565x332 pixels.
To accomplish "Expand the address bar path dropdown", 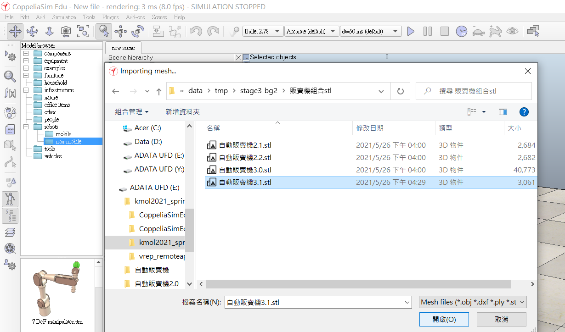I will pos(381,91).
